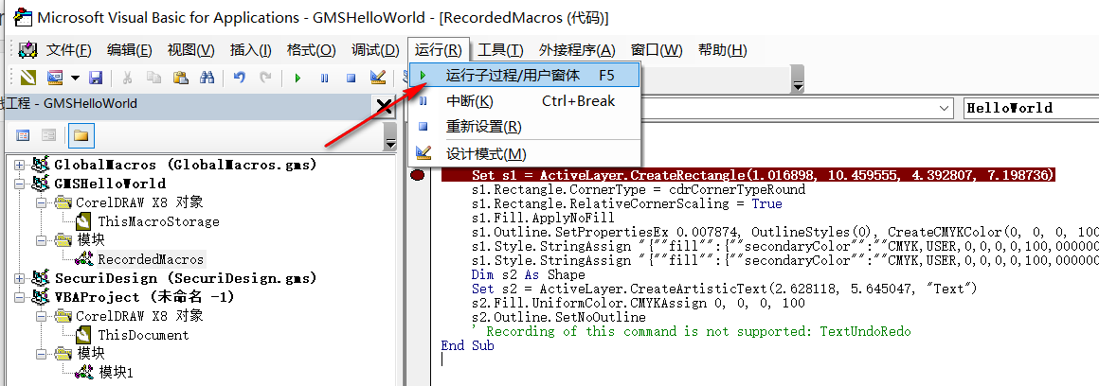Screen dimensions: 1099x386
Task: Collapse CorelDRAW X8 对象 folder under GMSHelloWorld
Action: point(42,202)
